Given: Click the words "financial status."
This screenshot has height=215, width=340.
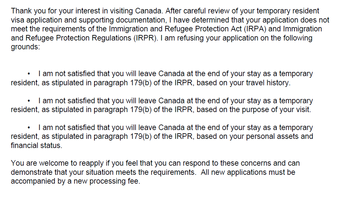Looking at the screenshot, I should coord(36,145).
